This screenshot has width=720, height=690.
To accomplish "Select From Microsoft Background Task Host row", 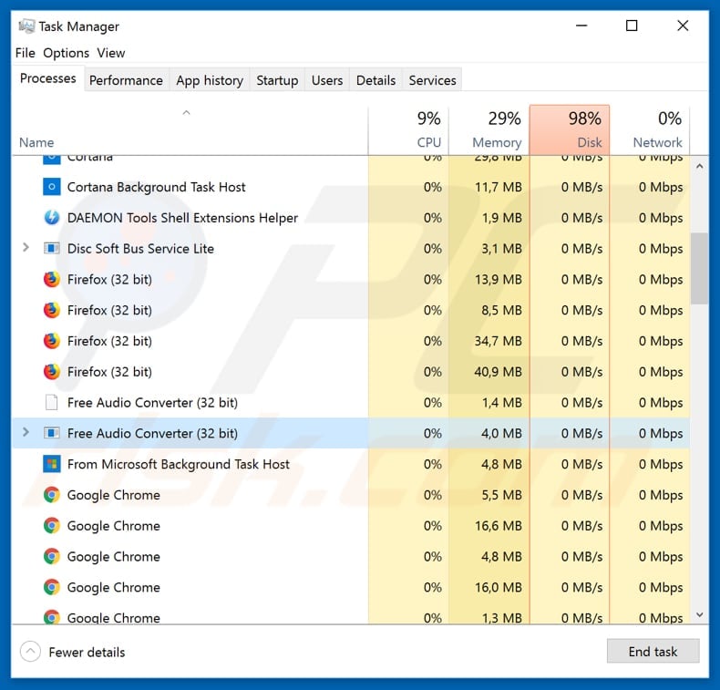I will tap(351, 464).
